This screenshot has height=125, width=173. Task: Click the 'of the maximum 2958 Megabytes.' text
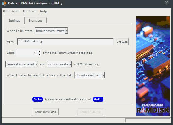[68, 53]
